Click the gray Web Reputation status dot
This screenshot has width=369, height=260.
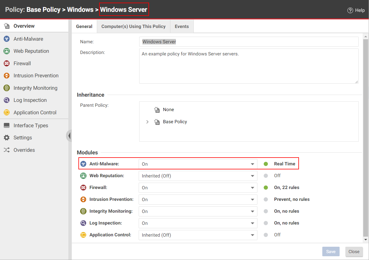click(x=266, y=175)
